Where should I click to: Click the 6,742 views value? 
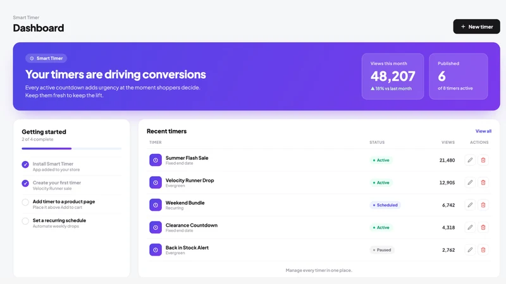pyautogui.click(x=448, y=204)
